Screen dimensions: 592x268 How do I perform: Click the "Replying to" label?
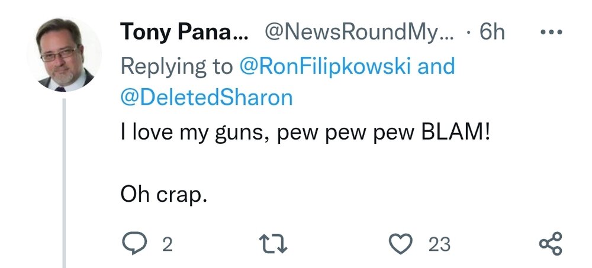176,66
